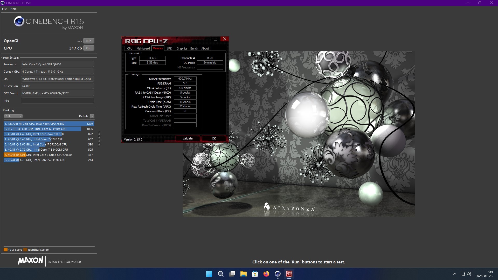Click the empty Info input field

[x=57, y=101]
